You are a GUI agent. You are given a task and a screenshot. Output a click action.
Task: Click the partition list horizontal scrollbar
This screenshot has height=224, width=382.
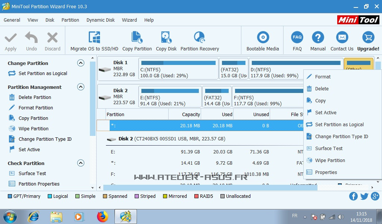[x=210, y=187]
